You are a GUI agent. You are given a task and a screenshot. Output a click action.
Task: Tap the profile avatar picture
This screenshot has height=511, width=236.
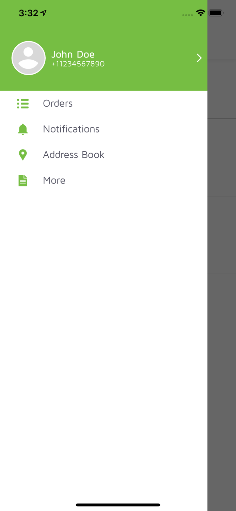pos(29,58)
